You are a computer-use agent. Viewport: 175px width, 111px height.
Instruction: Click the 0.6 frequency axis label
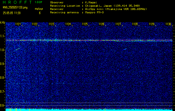3,105
